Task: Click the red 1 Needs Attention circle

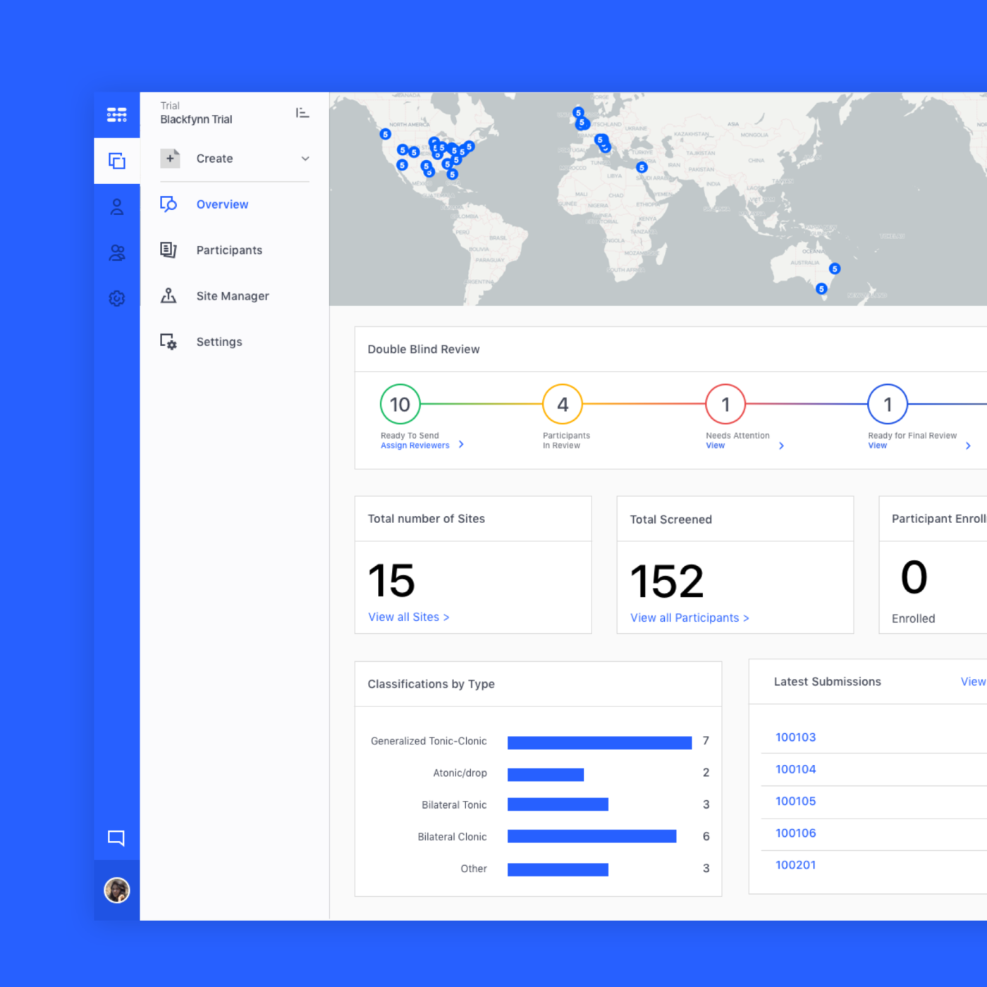Action: (725, 404)
